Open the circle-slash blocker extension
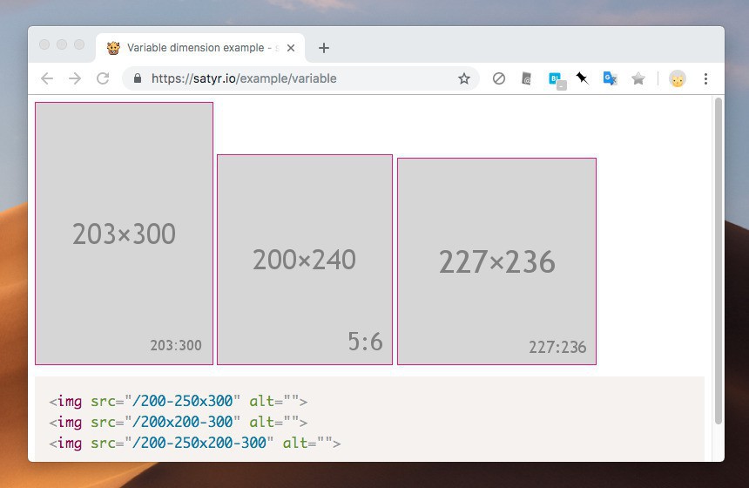This screenshot has width=749, height=488. click(499, 78)
